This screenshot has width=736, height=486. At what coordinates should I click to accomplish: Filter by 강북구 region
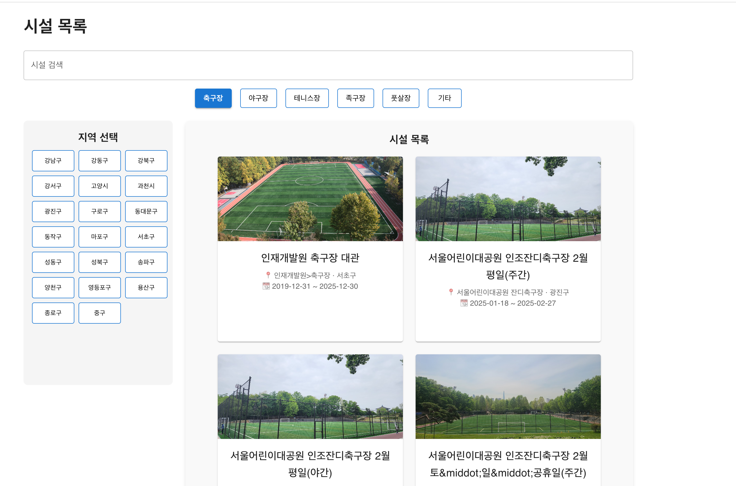pos(146,161)
